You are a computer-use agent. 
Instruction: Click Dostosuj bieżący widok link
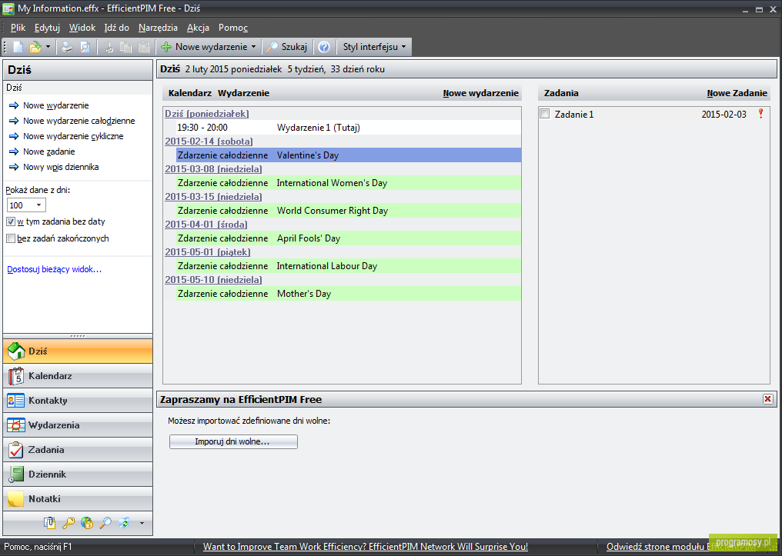click(x=55, y=269)
